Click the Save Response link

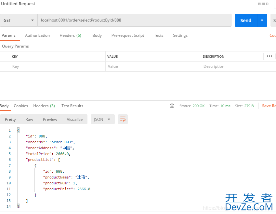point(269,106)
